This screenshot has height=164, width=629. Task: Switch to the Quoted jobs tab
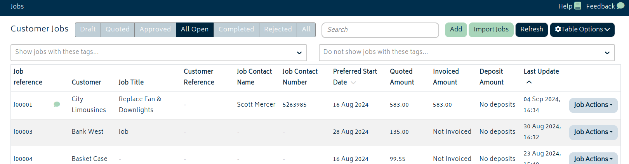(x=118, y=29)
